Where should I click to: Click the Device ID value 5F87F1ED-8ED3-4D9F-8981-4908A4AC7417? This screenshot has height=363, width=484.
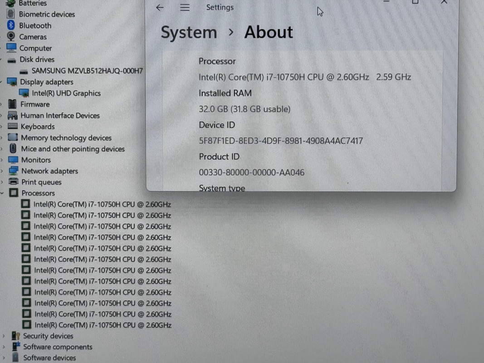(x=281, y=141)
